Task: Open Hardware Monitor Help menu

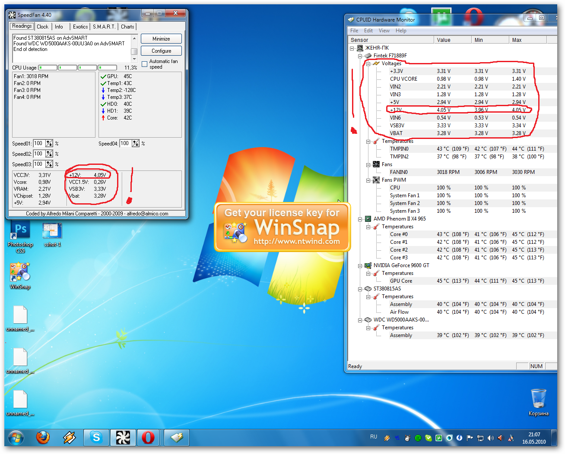Action: click(401, 31)
